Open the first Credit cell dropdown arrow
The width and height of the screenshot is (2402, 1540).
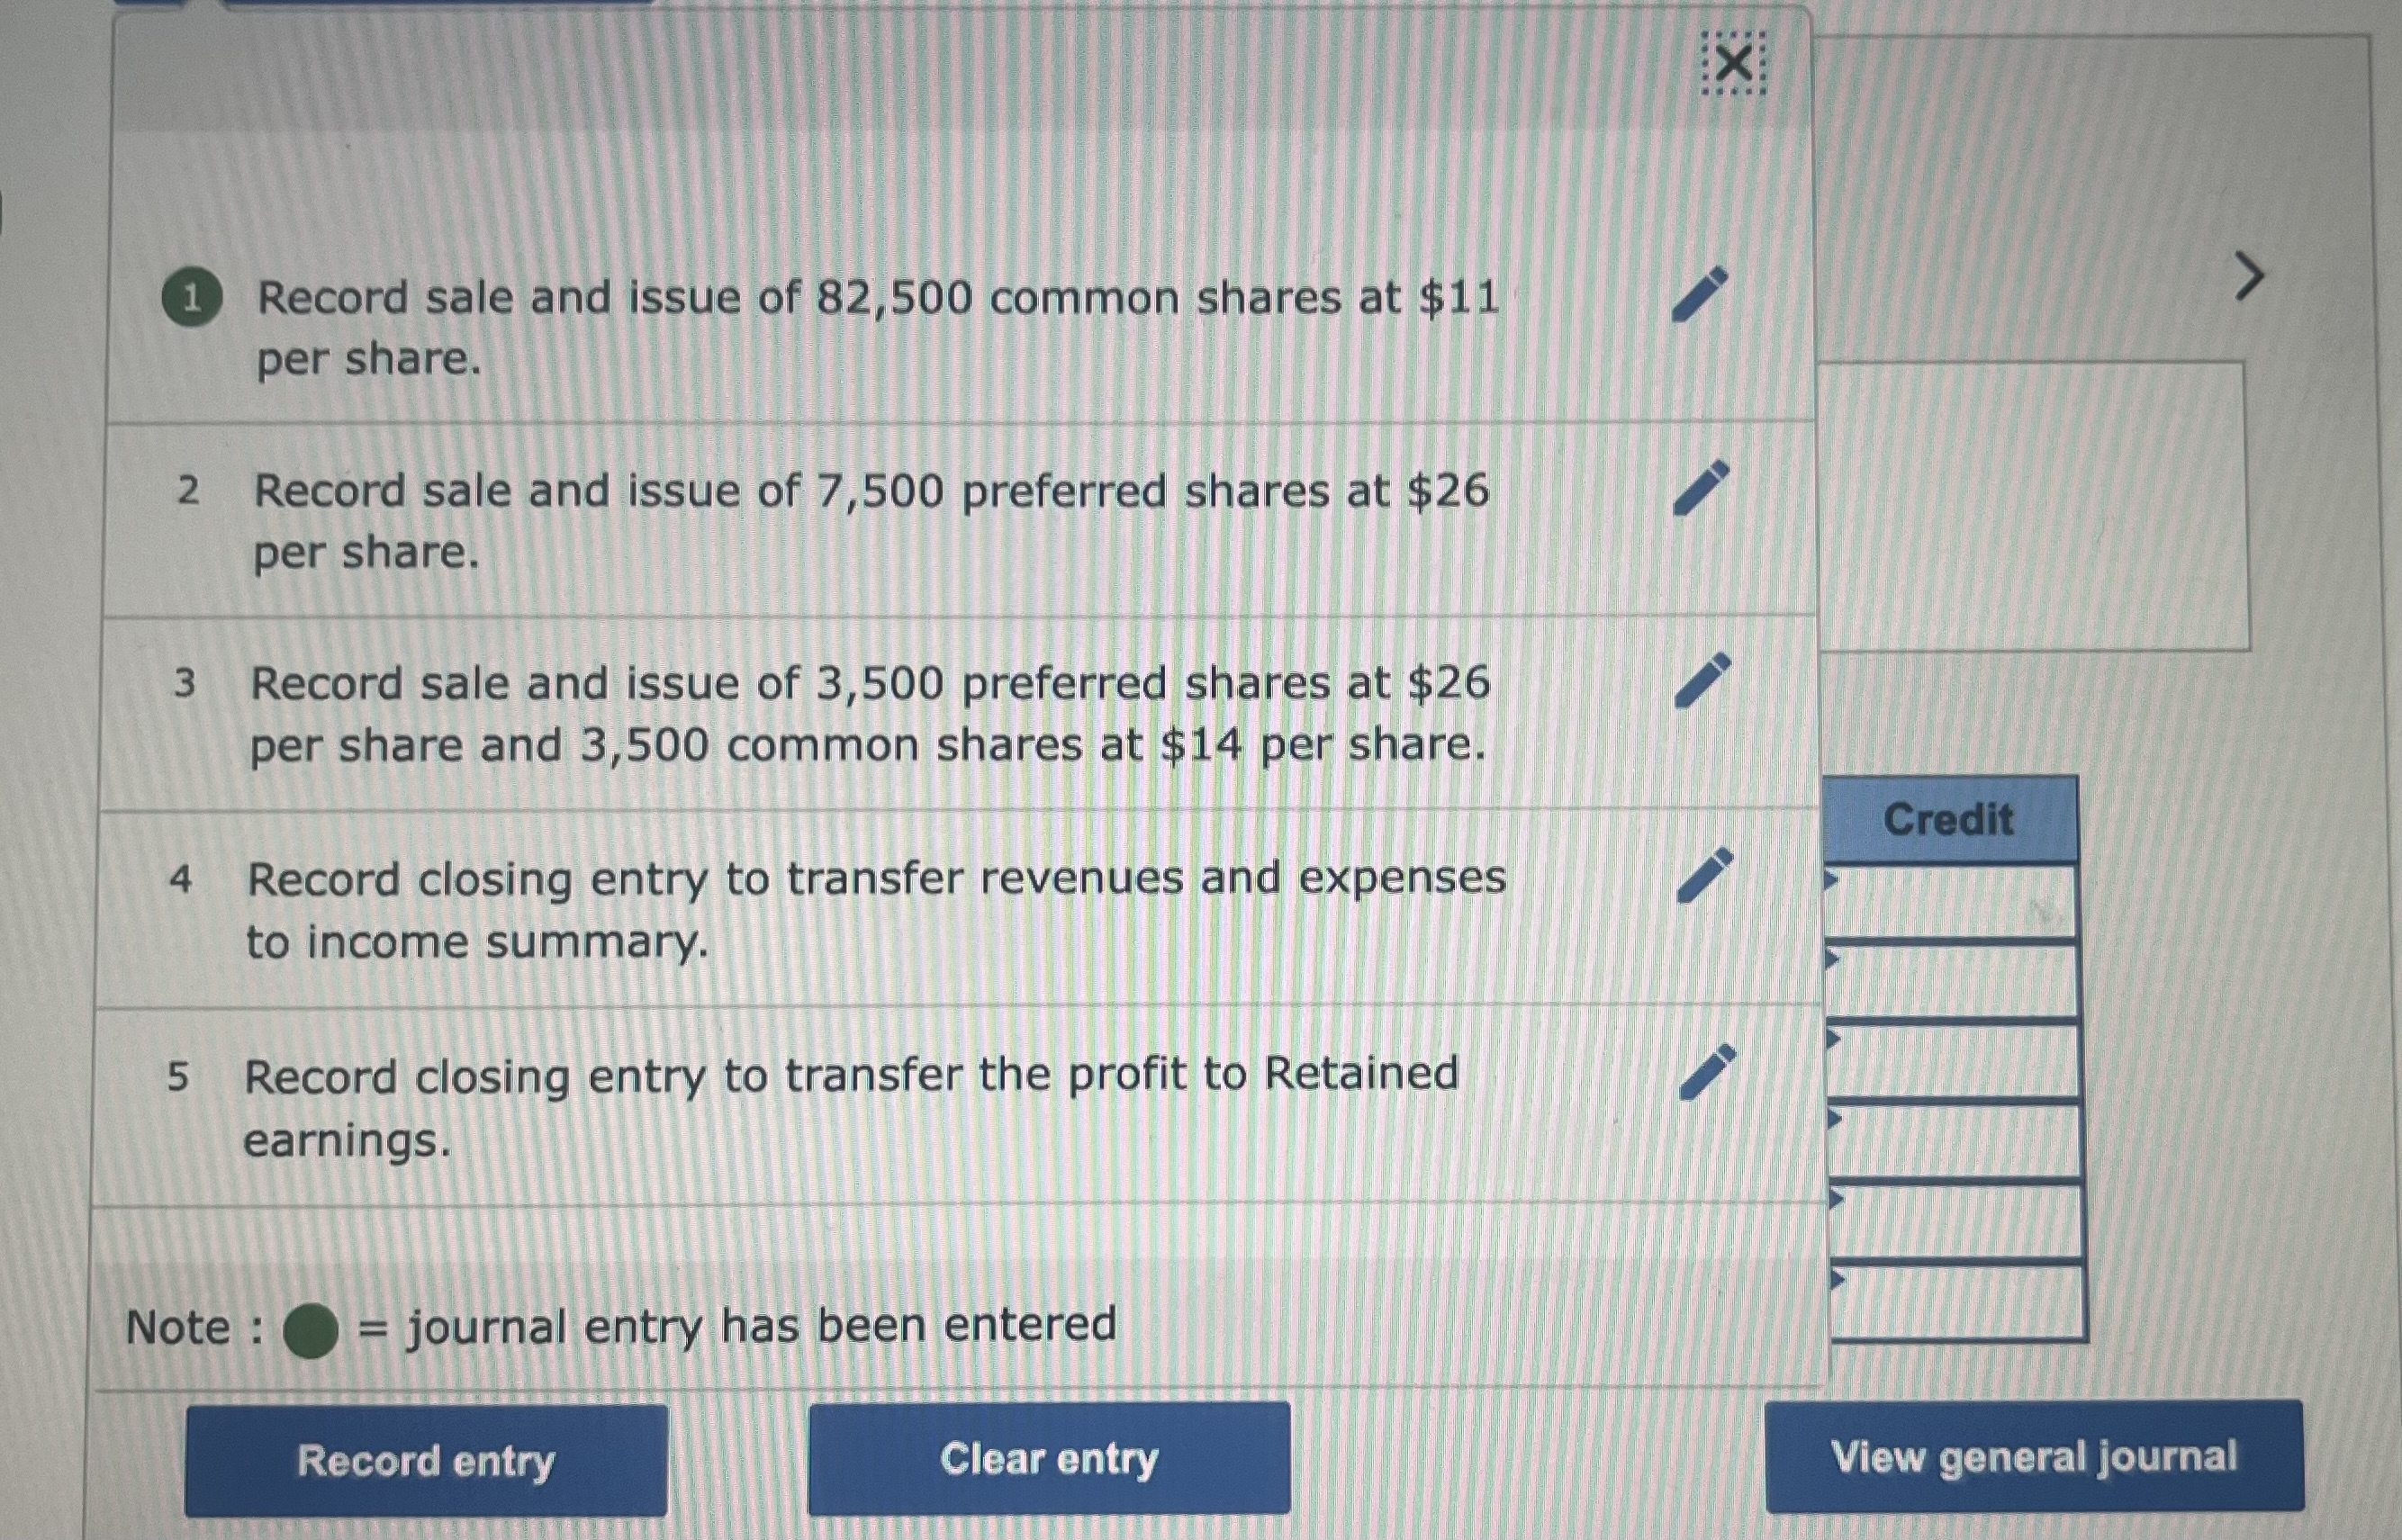[x=1833, y=880]
